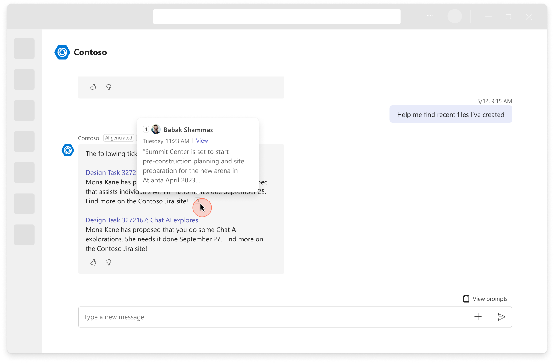Click the second icon in the left sidebar

click(x=24, y=80)
